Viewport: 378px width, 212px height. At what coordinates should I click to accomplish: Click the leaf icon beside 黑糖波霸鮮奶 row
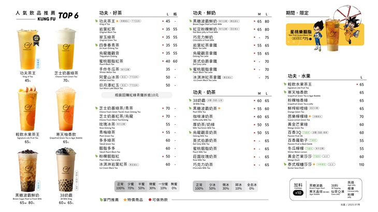coord(191,21)
